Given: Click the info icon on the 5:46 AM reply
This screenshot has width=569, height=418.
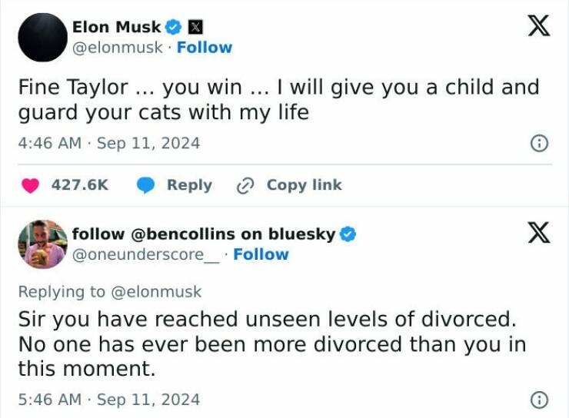Looking at the screenshot, I should point(540,400).
